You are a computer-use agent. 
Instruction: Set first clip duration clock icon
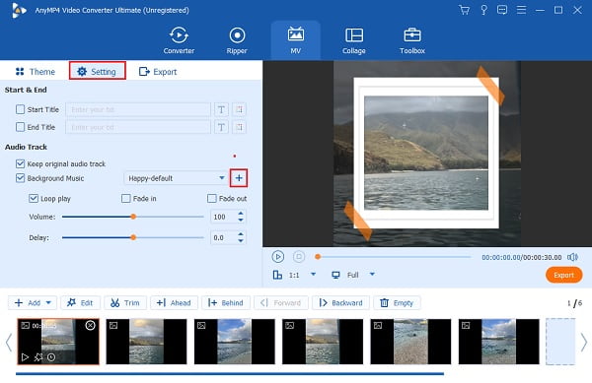[51, 357]
